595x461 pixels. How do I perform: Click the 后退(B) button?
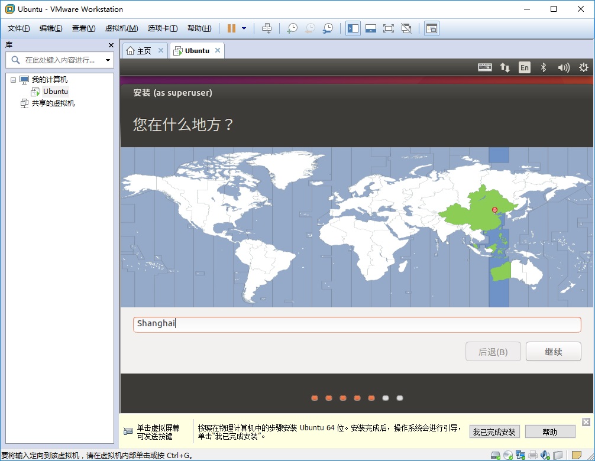[493, 352]
